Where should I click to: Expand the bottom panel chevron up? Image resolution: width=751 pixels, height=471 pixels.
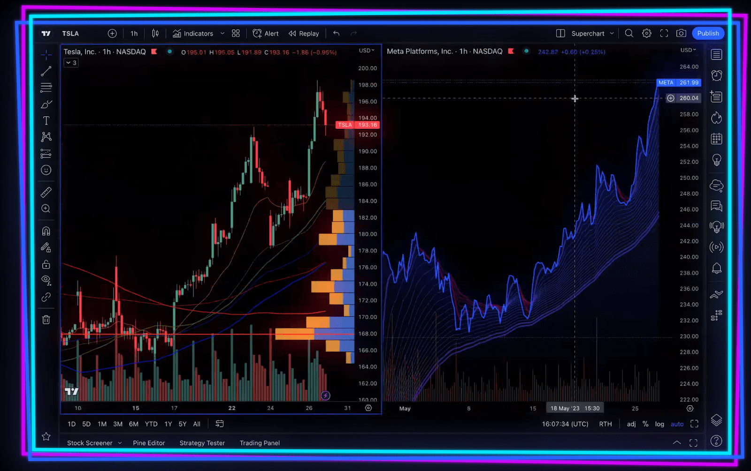click(677, 442)
